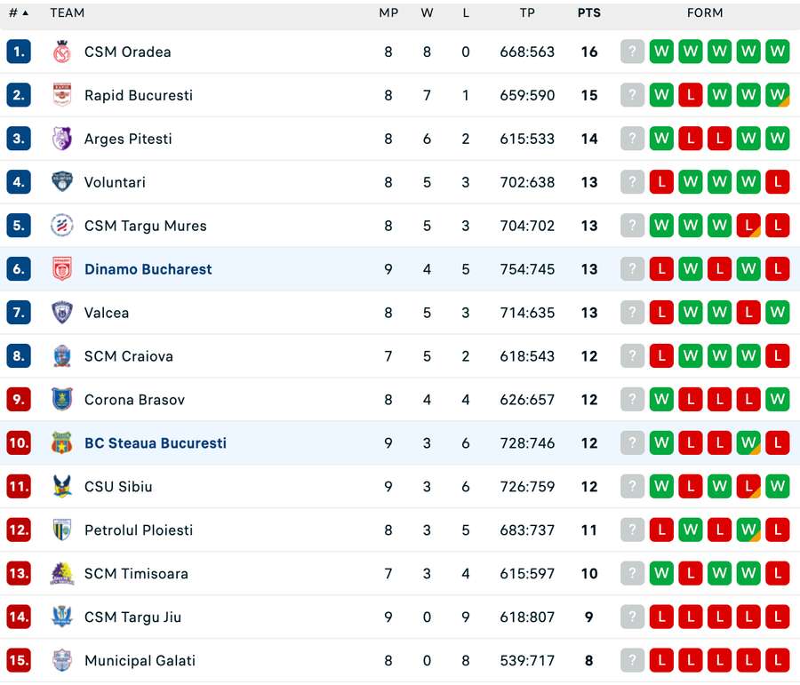Open the Corona Brasov team page
The width and height of the screenshot is (800, 685).
[134, 400]
